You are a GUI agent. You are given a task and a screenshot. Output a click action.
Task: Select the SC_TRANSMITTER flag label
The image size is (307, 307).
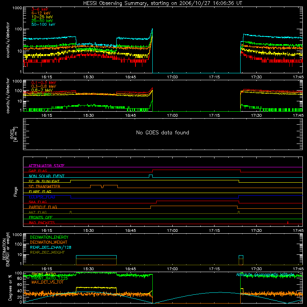(x=45, y=187)
